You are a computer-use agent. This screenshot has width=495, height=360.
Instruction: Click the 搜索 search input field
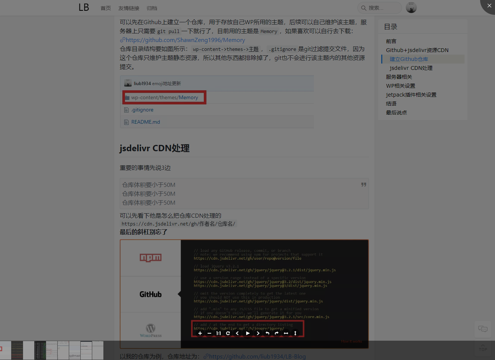click(x=379, y=8)
